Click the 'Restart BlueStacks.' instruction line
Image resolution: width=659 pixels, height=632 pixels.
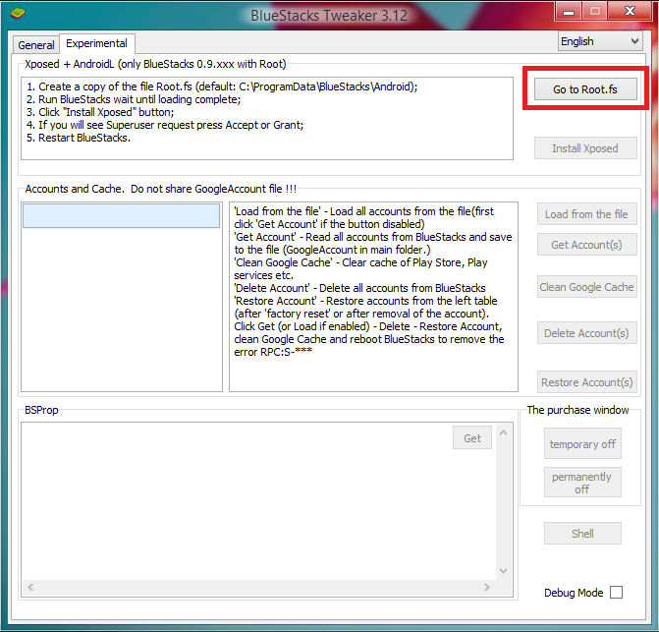[79, 138]
